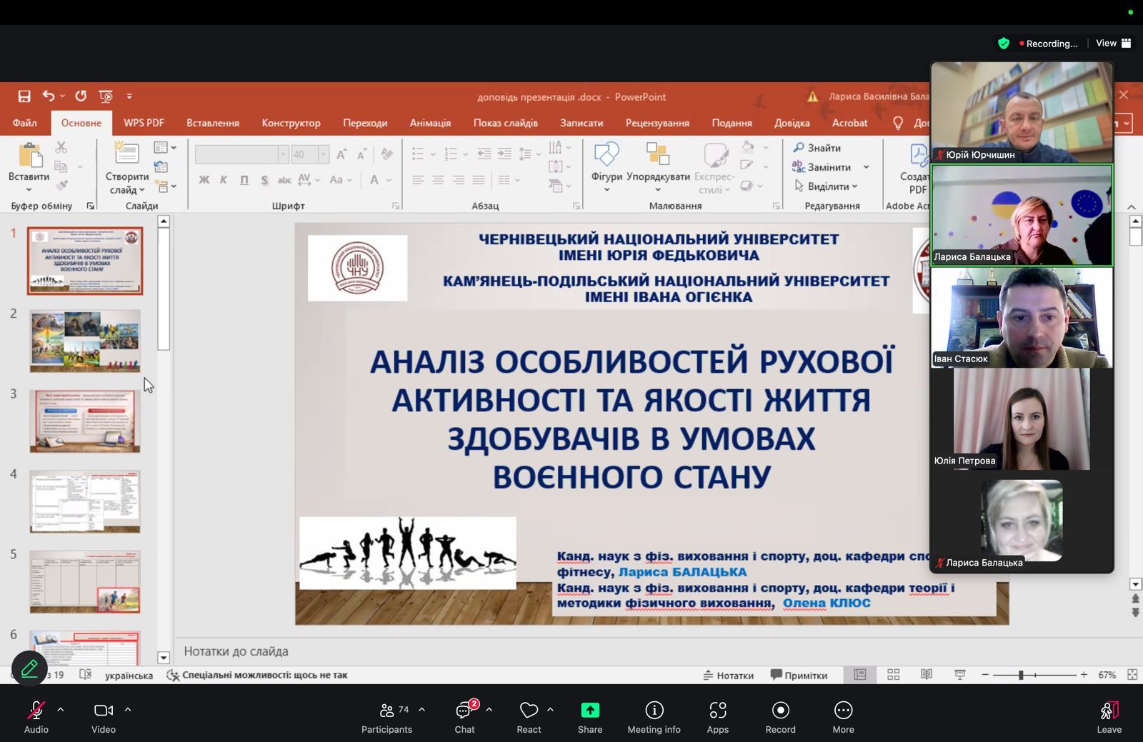Click the Замінити replace button
The width and height of the screenshot is (1143, 742).
tap(823, 167)
